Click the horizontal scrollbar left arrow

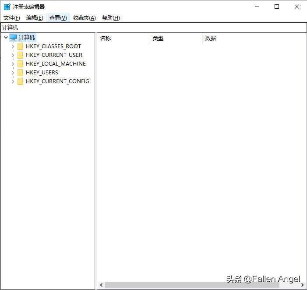click(x=101, y=285)
